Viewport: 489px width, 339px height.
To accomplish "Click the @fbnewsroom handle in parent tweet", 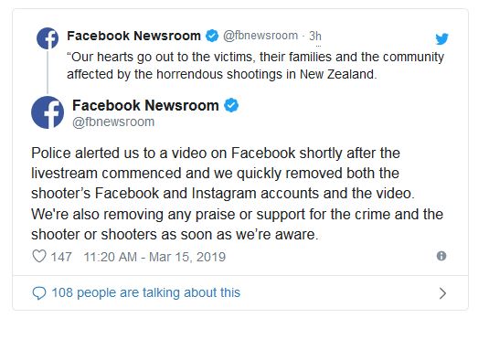I will point(260,36).
